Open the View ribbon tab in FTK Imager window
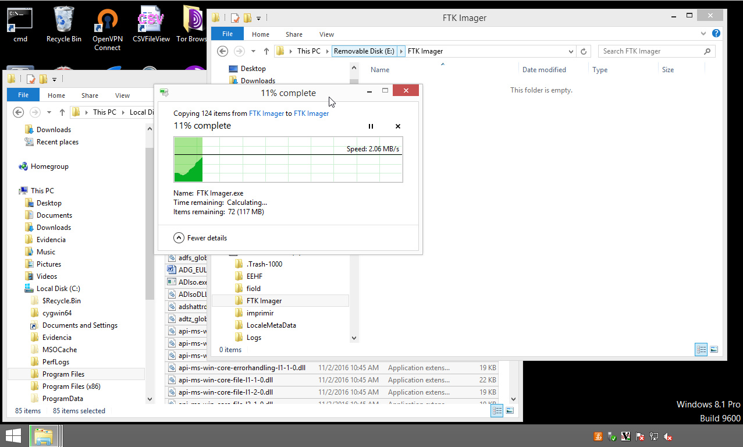 pyautogui.click(x=326, y=34)
